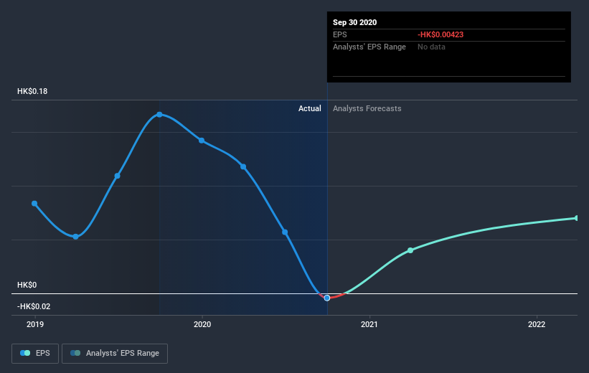
Task: Click the EPS data point at 2020
Action: tap(202, 141)
